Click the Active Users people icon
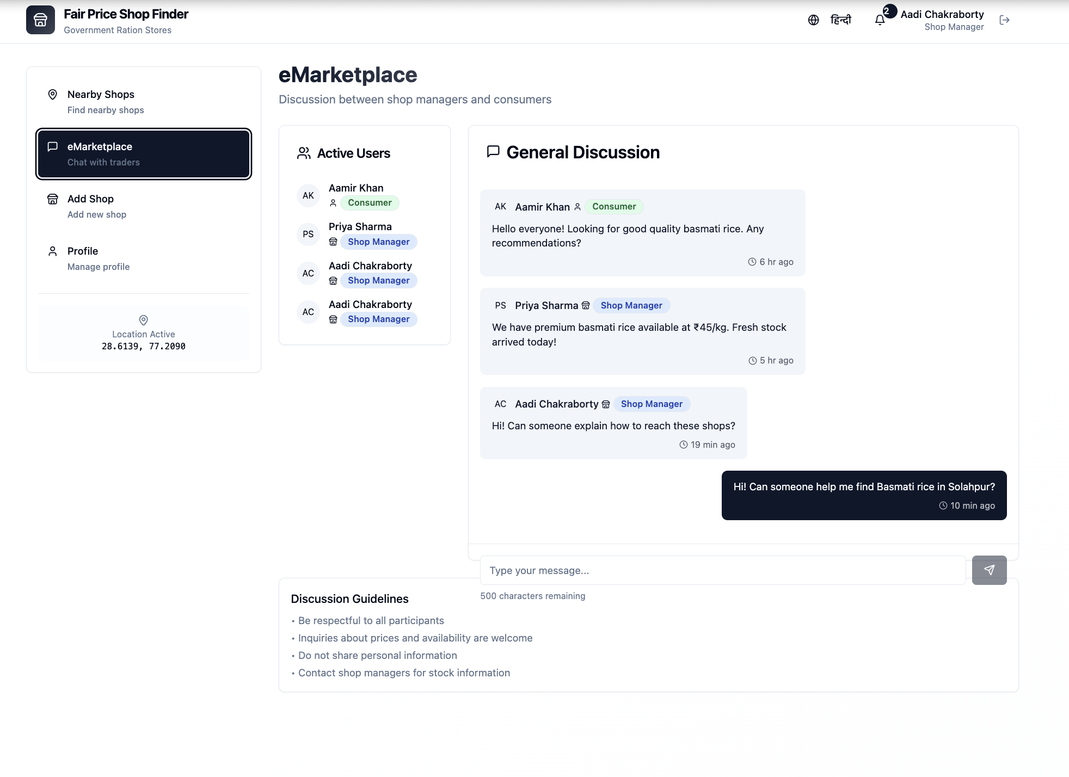1069x777 pixels. tap(304, 153)
